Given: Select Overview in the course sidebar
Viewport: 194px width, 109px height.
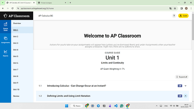Looking at the screenshot, I should tap(17, 23).
